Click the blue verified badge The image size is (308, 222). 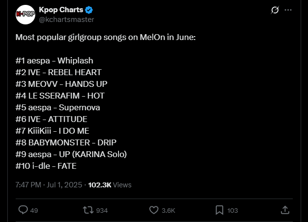(x=89, y=10)
